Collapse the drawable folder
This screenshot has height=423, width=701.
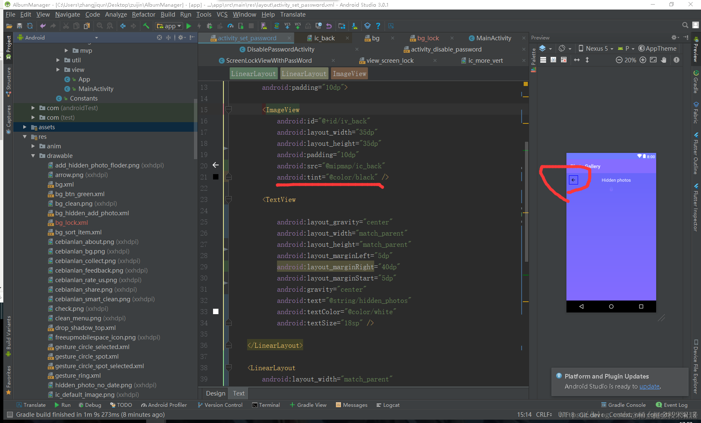click(33, 156)
